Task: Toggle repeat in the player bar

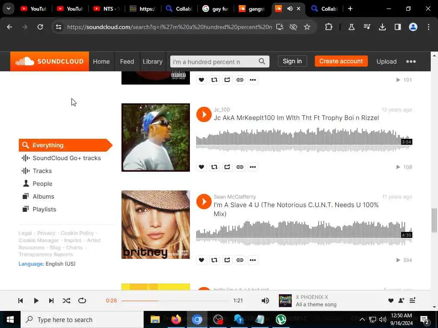Action: point(82,301)
